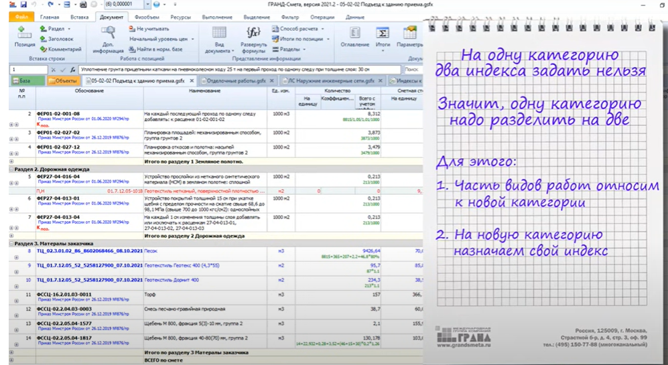668x365 pixels.
Task: Open the precision dropdown showing (6) 0,000001
Action: pyautogui.click(x=147, y=4)
